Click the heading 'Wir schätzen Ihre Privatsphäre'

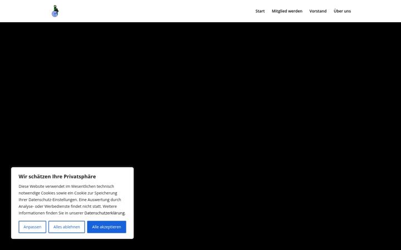[57, 177]
